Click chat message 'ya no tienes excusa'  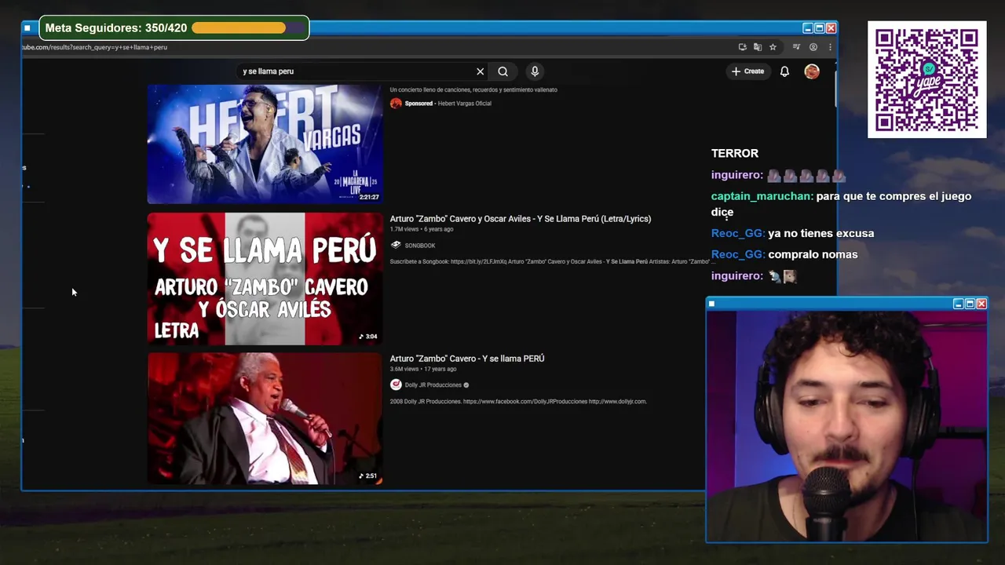point(821,233)
